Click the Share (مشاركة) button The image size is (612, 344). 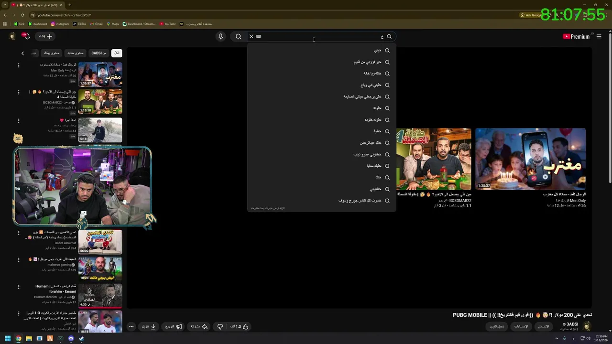(199, 326)
